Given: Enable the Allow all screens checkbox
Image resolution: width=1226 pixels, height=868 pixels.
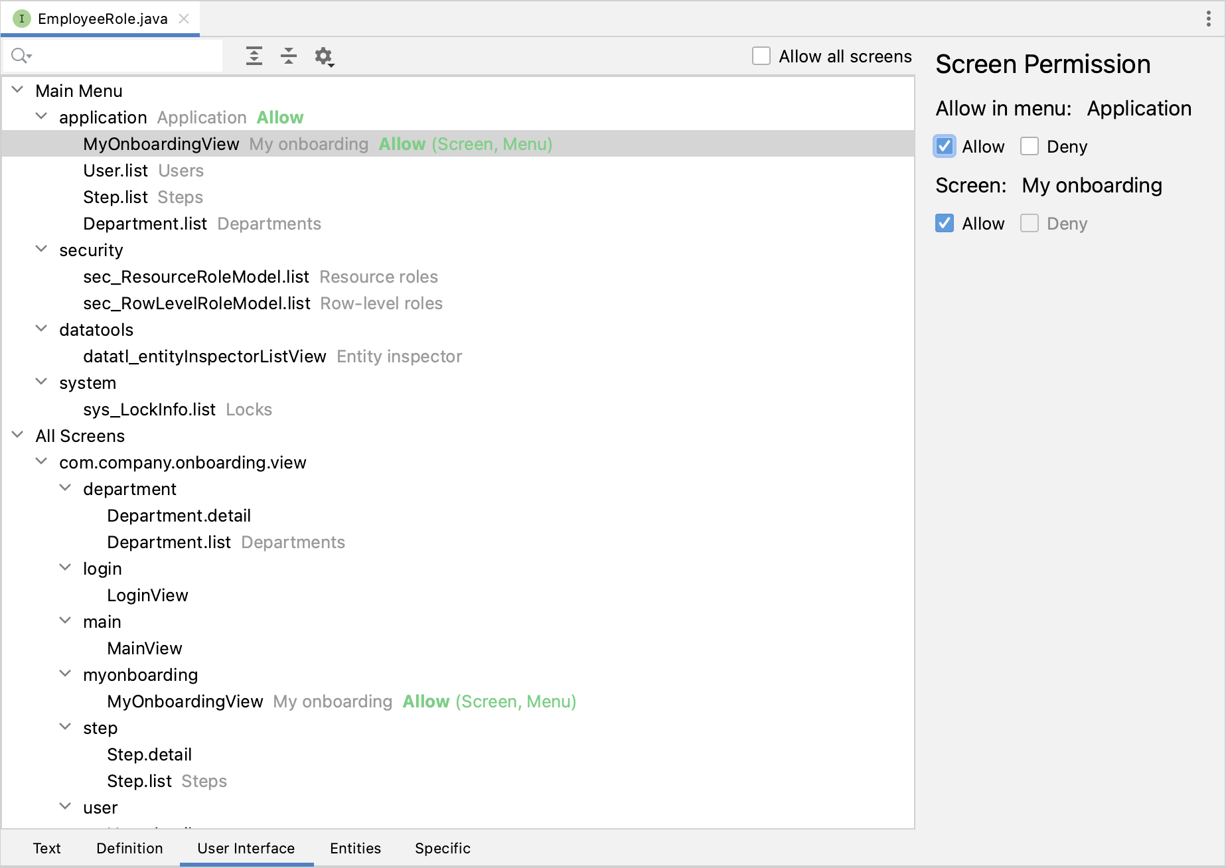Looking at the screenshot, I should tap(761, 56).
